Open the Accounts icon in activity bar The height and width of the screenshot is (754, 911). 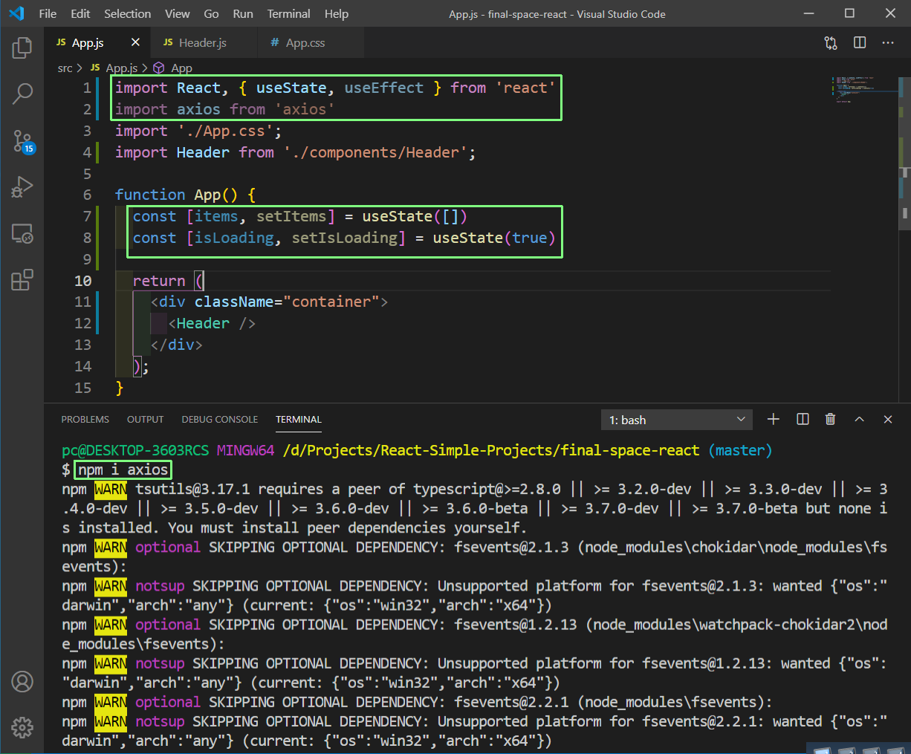pos(22,681)
